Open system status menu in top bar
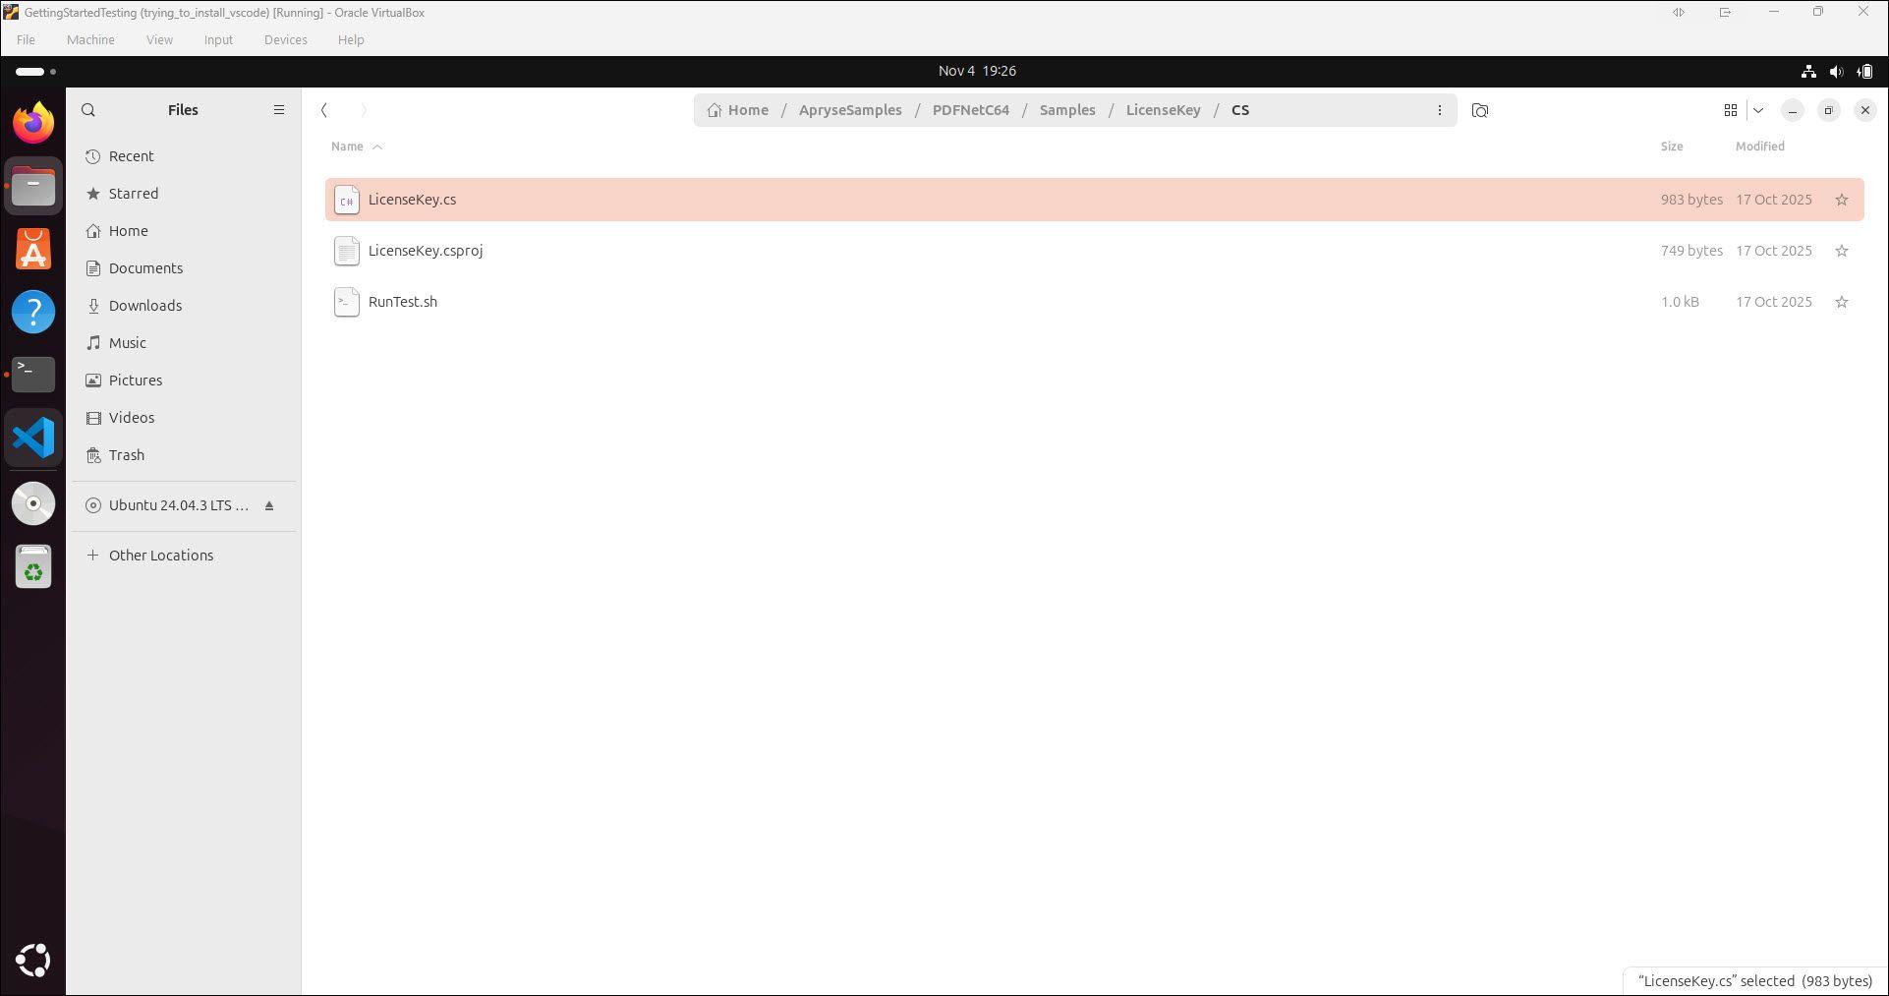This screenshot has width=1889, height=996. [1836, 71]
